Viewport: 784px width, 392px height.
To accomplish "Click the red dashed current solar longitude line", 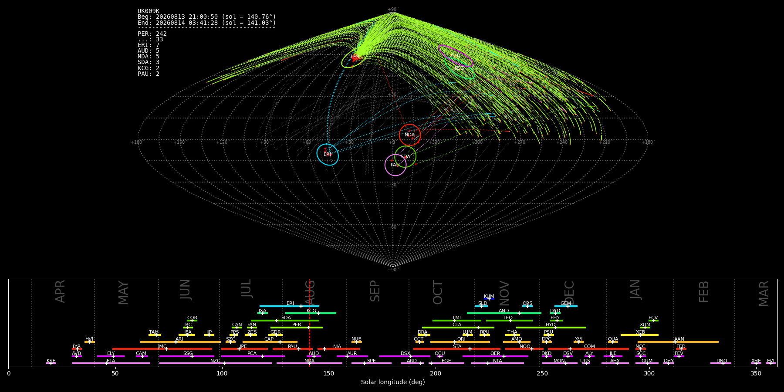I will (310, 323).
